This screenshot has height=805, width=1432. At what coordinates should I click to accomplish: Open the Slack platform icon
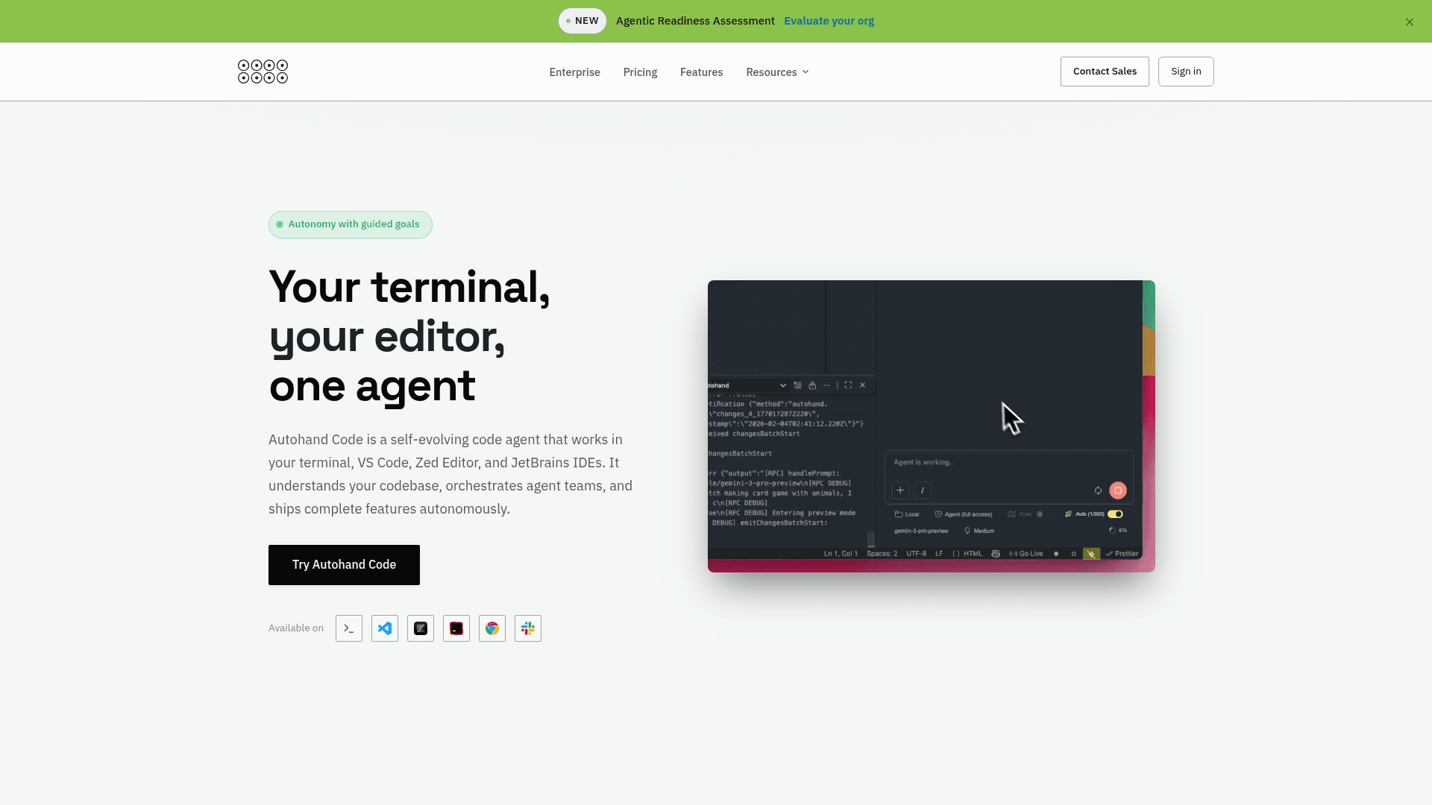coord(528,628)
